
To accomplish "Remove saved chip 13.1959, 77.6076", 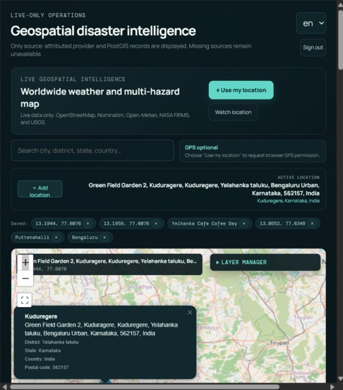I will point(156,223).
